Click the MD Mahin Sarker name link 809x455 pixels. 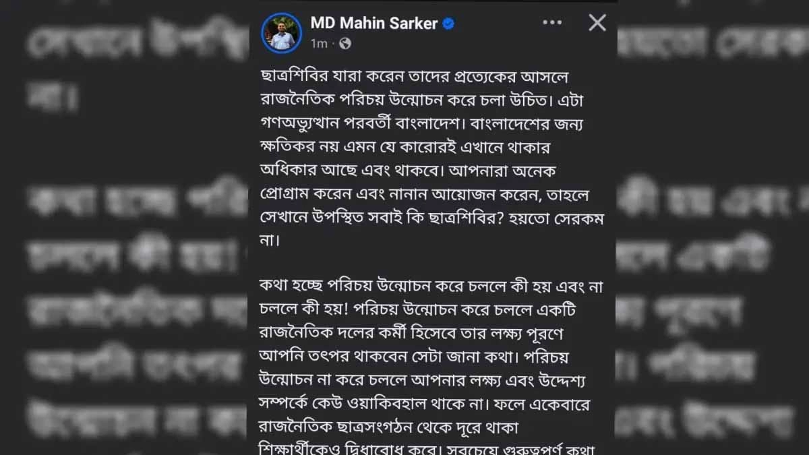(x=373, y=24)
